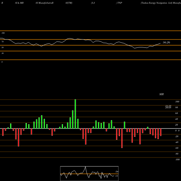Viewport: 181px width, 181px height.
Task: Click the TNP ticker label
Action: point(119,3)
